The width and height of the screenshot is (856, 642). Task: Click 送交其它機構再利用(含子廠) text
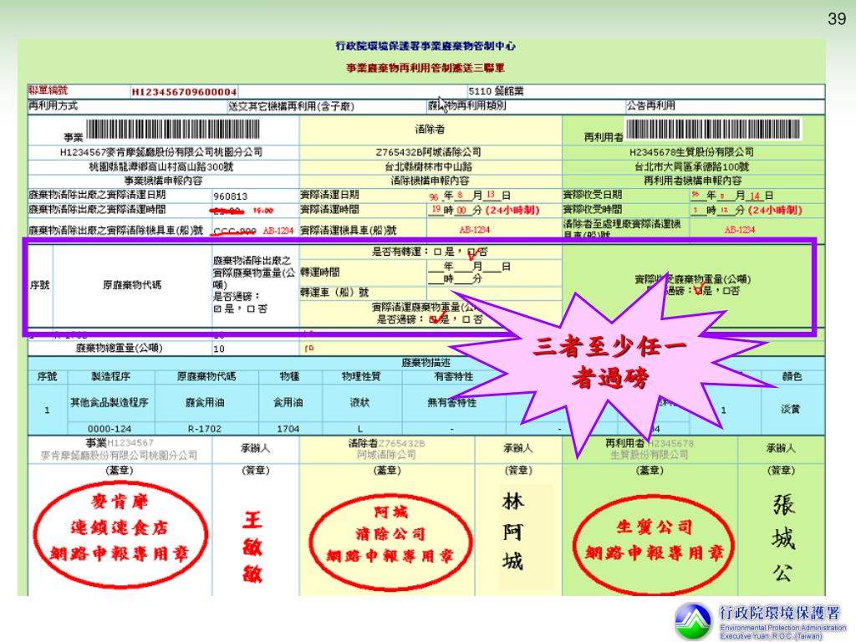click(291, 106)
